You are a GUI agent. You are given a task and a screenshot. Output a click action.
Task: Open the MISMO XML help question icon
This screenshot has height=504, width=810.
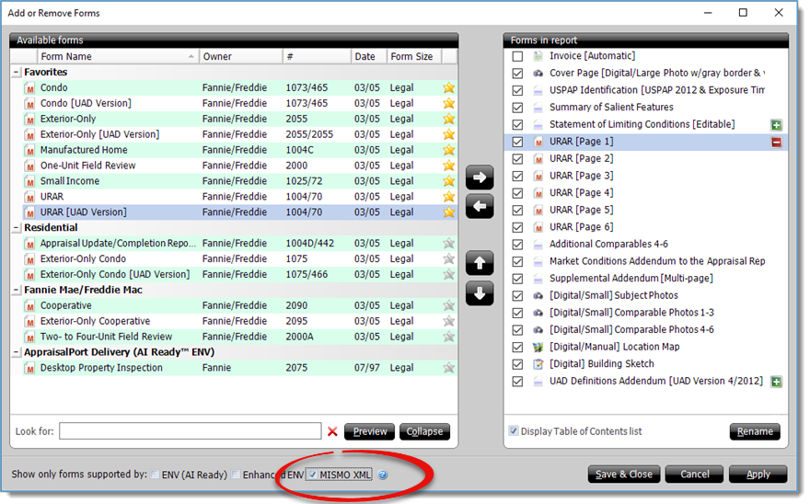coord(383,475)
